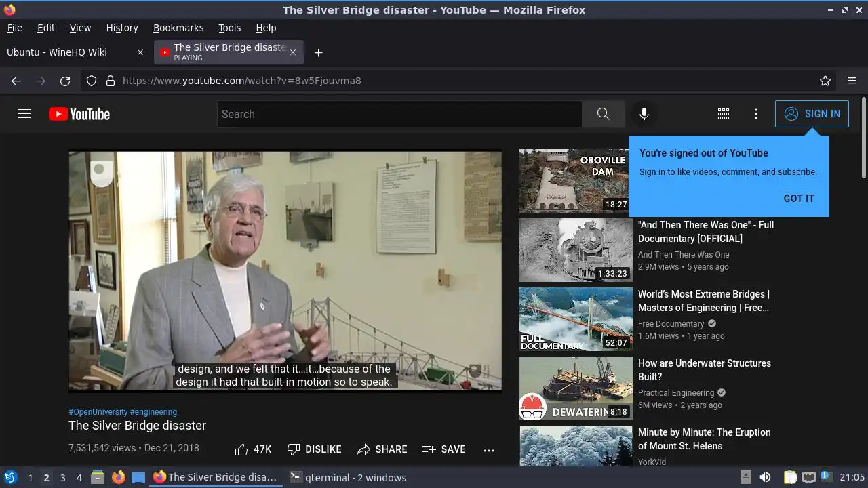
Task: Open more actions ellipsis under video
Action: click(489, 449)
